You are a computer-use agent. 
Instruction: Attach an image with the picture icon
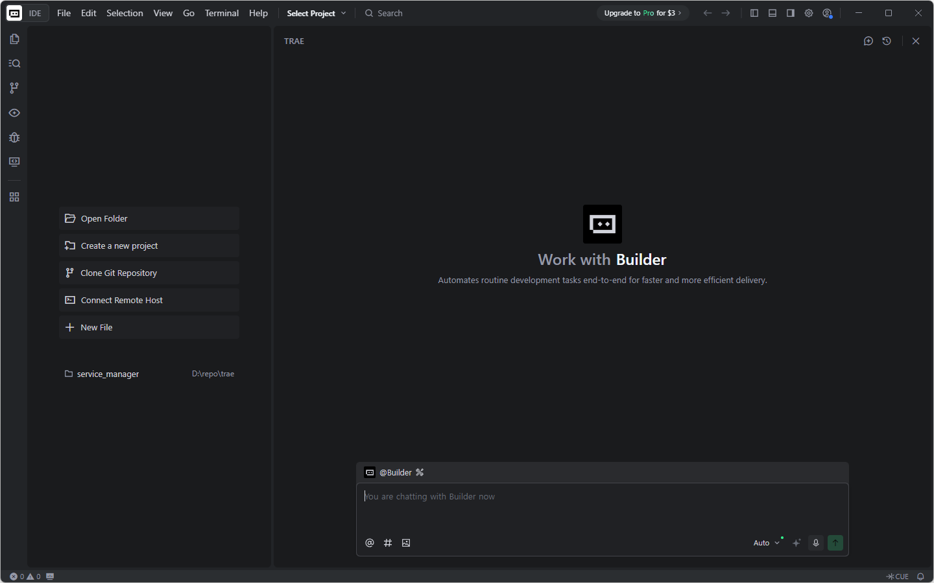click(406, 543)
